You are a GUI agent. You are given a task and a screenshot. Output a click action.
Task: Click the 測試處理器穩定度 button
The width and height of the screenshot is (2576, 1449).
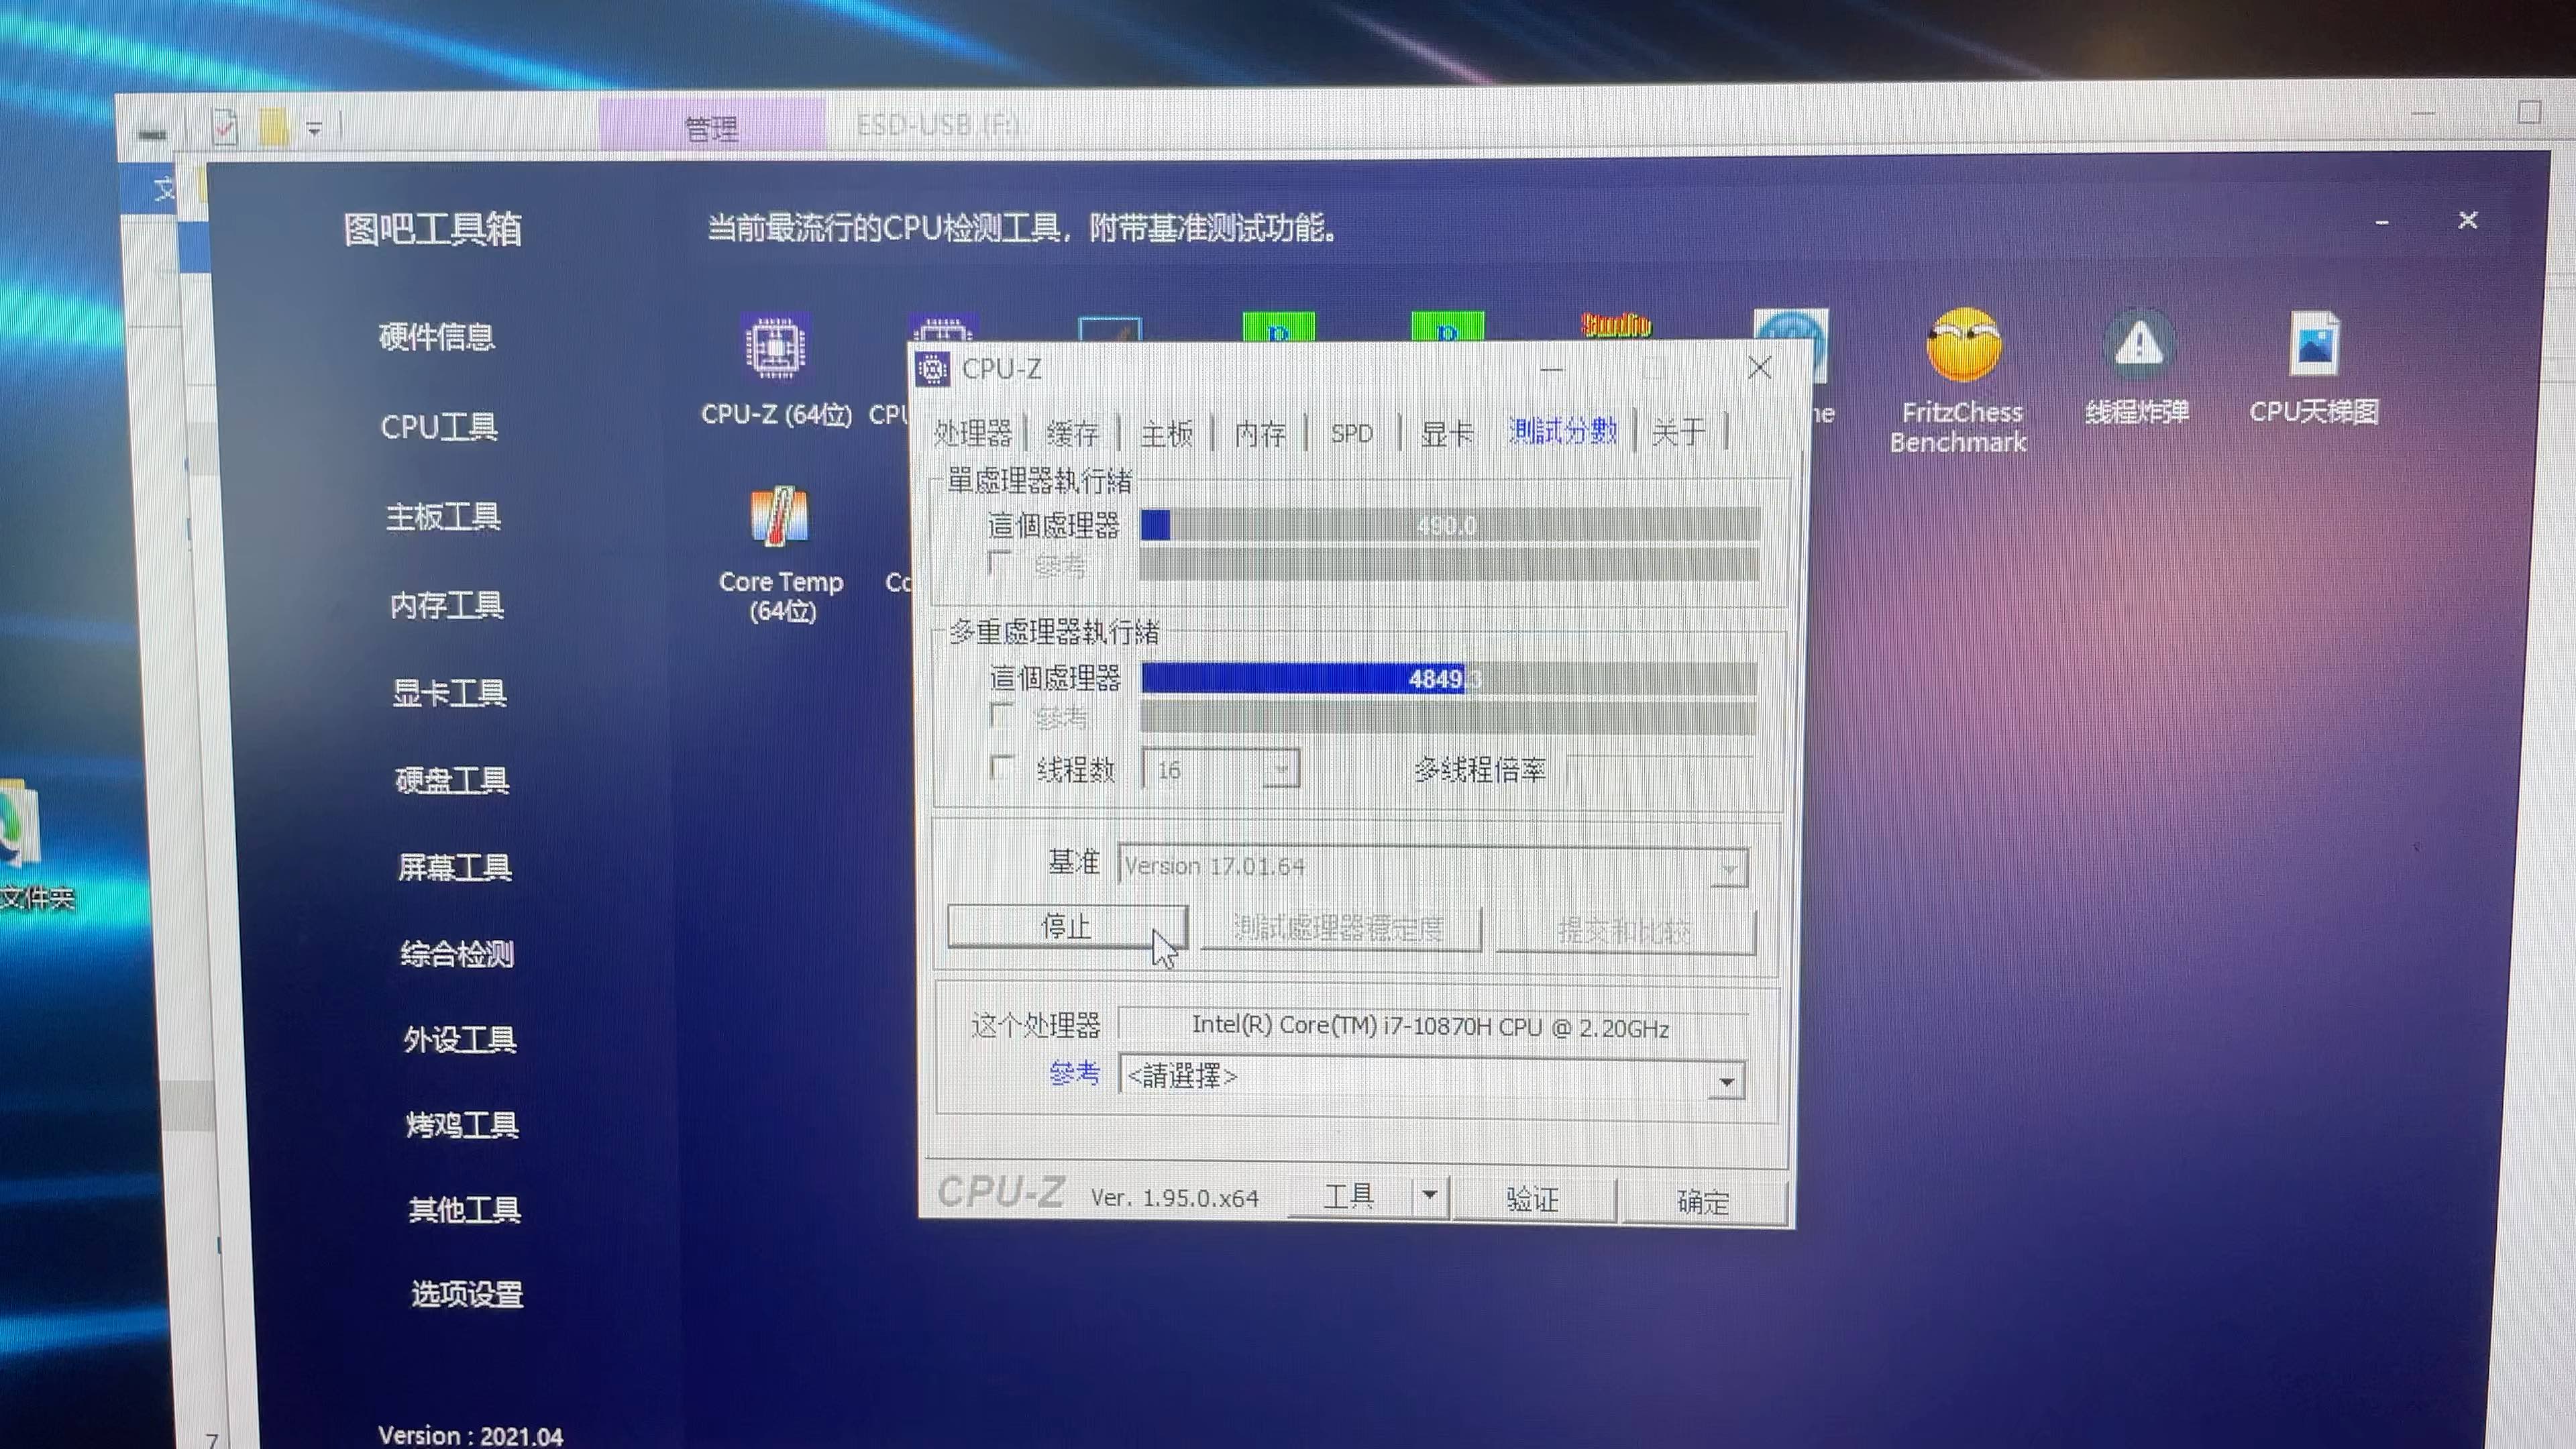coord(1339,929)
